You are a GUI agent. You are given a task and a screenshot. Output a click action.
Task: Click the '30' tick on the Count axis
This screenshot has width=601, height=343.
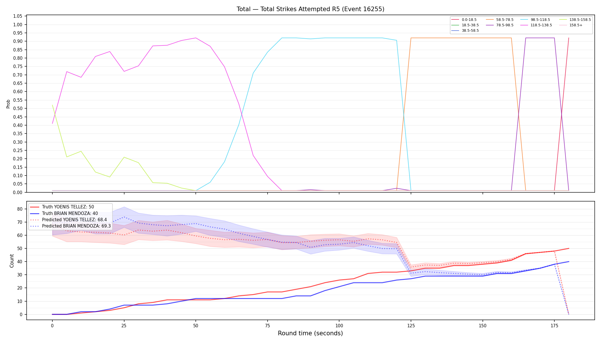20,275
